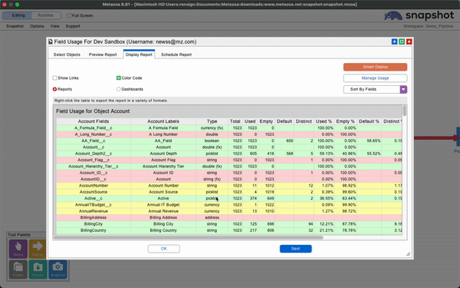Select the BillingCountry field cell
This screenshot has width=460, height=288.
pyautogui.click(x=94, y=230)
